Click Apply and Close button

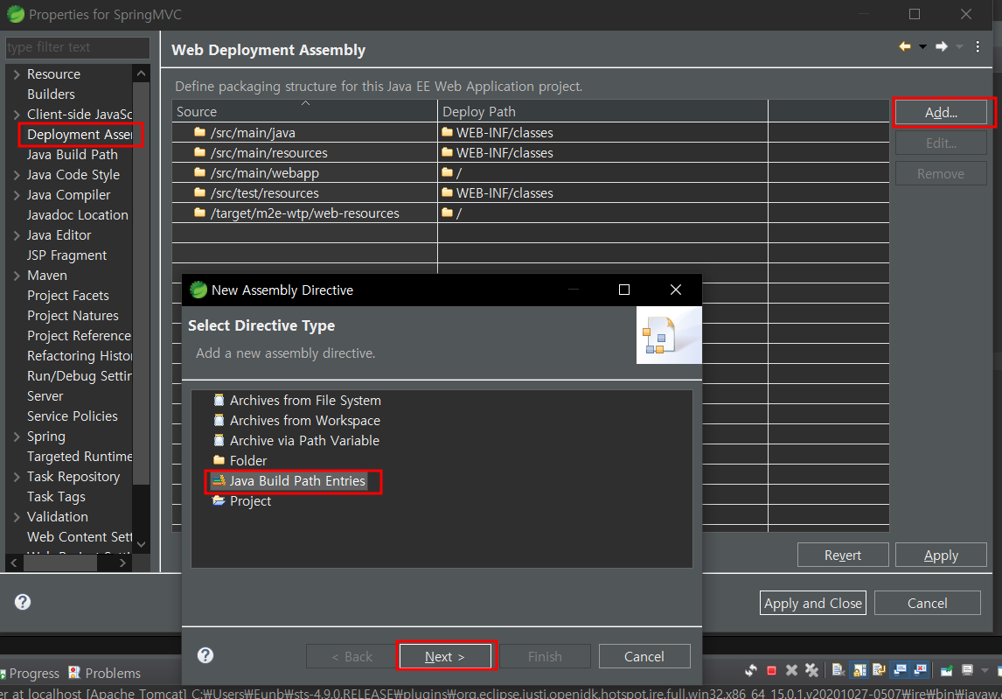click(813, 603)
